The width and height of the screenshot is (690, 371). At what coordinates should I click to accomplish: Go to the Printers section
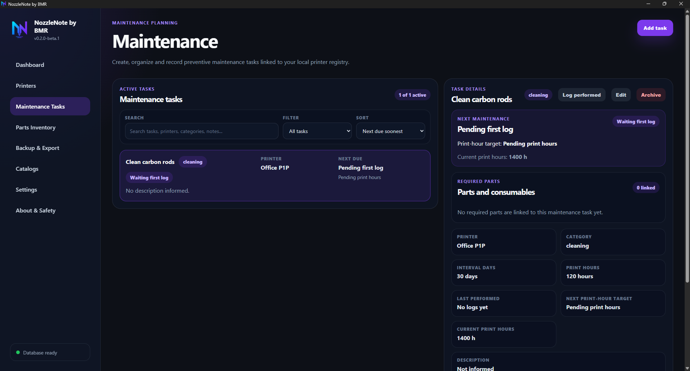click(50, 86)
